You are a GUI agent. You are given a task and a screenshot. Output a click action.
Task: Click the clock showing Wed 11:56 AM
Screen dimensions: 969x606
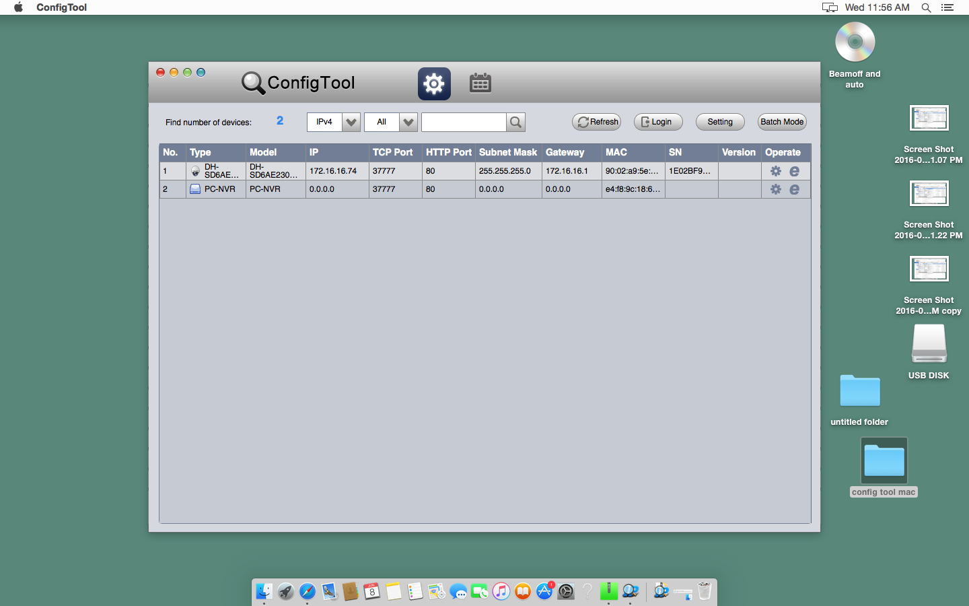(x=877, y=7)
